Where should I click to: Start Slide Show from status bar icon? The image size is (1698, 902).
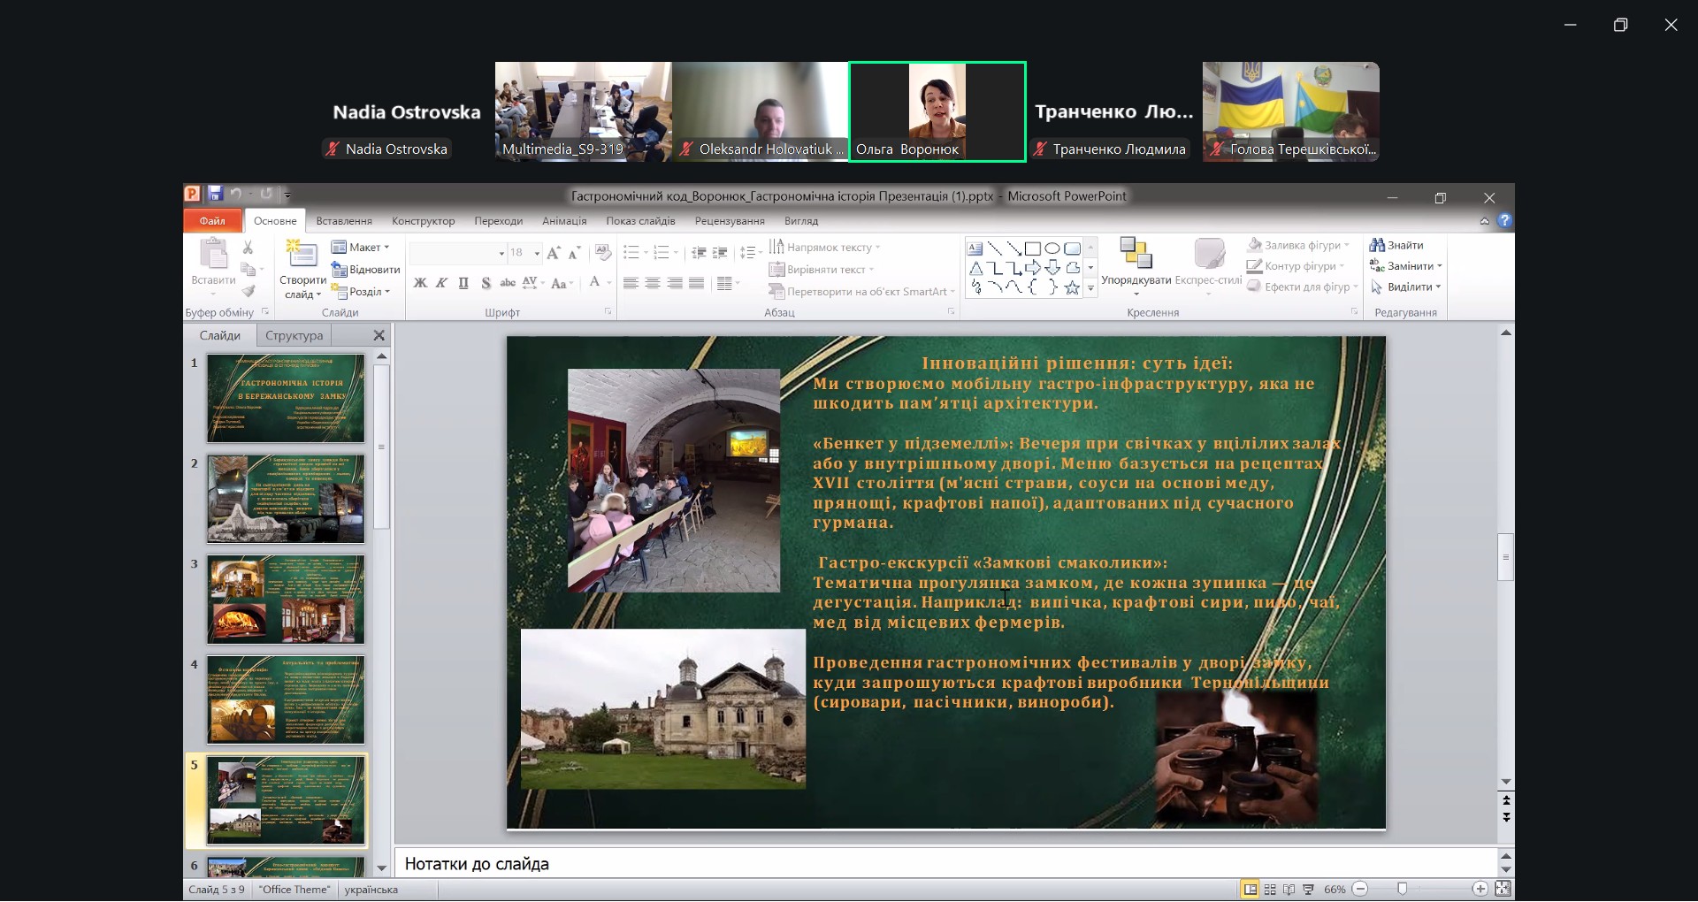1309,889
